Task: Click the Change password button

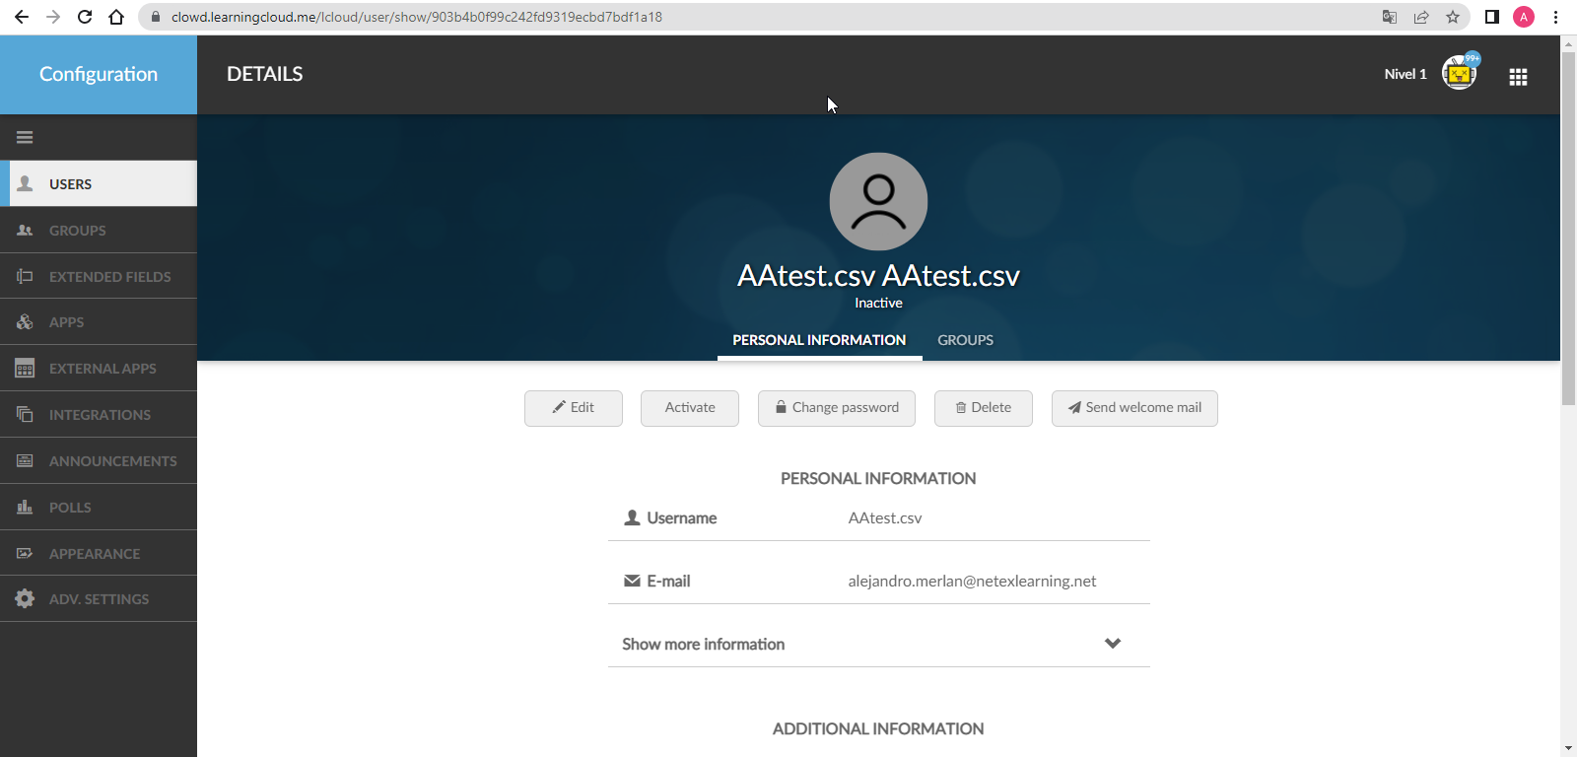Action: pos(837,408)
